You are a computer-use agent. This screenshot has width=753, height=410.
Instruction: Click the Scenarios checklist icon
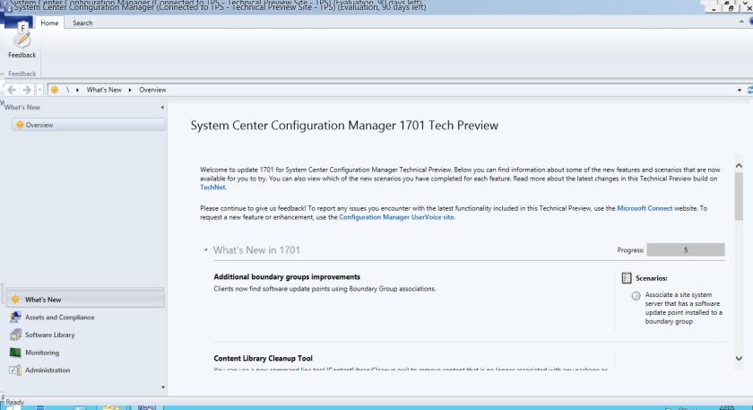tap(627, 278)
